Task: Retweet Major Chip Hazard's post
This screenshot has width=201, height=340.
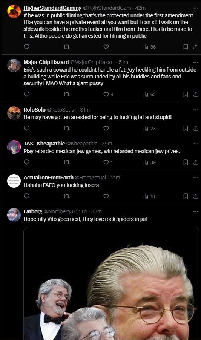Action: click(x=66, y=94)
